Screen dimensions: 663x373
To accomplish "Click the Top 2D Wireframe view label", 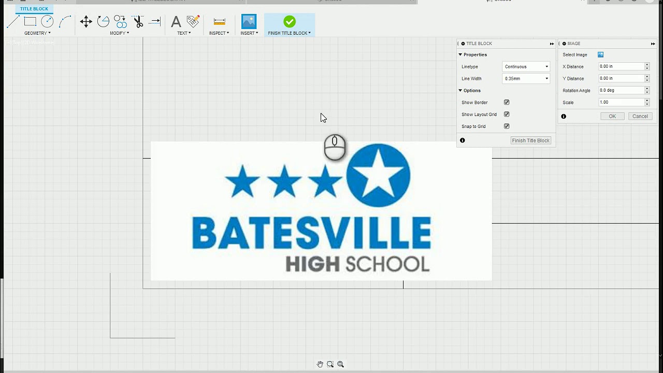I will (29, 42).
